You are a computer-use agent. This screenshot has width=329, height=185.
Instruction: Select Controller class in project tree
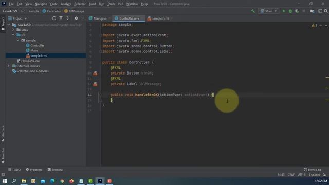pyautogui.click(x=35, y=45)
